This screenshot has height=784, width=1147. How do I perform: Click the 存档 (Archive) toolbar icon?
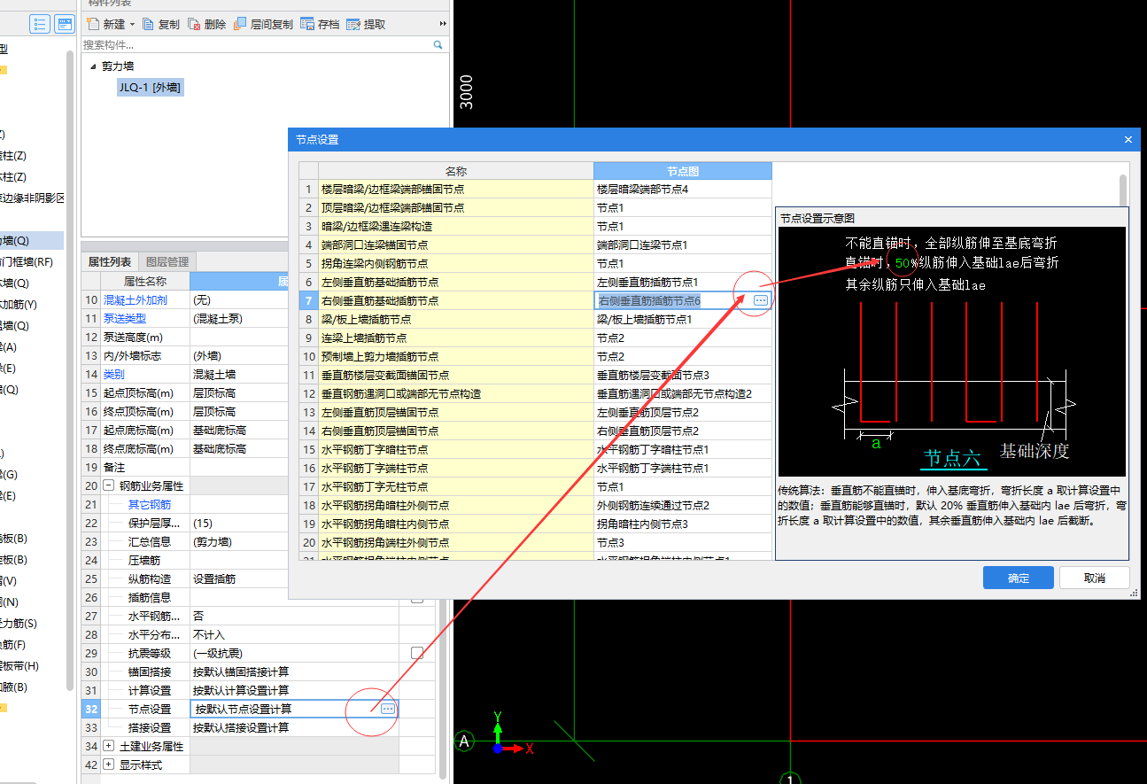[x=307, y=25]
